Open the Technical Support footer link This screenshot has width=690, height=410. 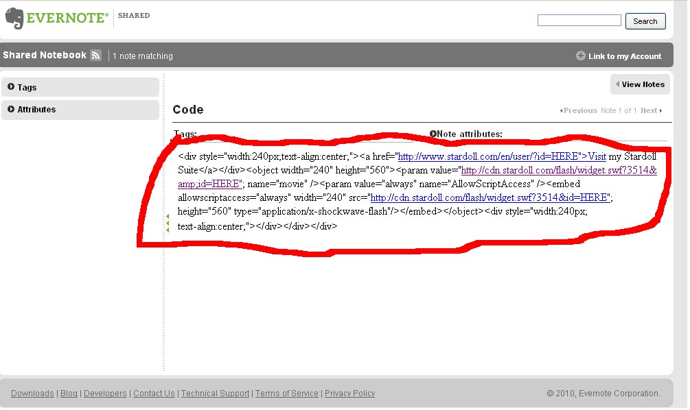pos(215,394)
